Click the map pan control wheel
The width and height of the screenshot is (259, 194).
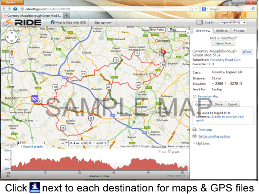(11, 37)
